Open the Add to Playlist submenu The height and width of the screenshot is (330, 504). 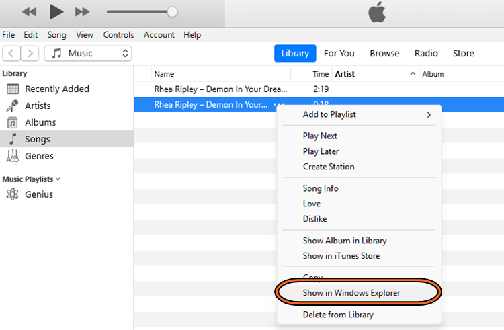[x=359, y=114]
